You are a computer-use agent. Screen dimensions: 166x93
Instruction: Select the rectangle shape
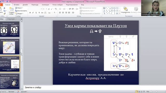click(112, 8)
